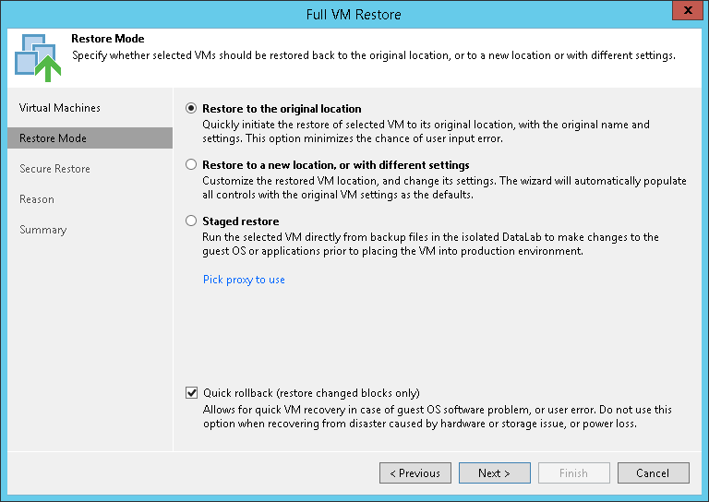Open the Secure Restore step
The image size is (709, 502).
tap(54, 169)
